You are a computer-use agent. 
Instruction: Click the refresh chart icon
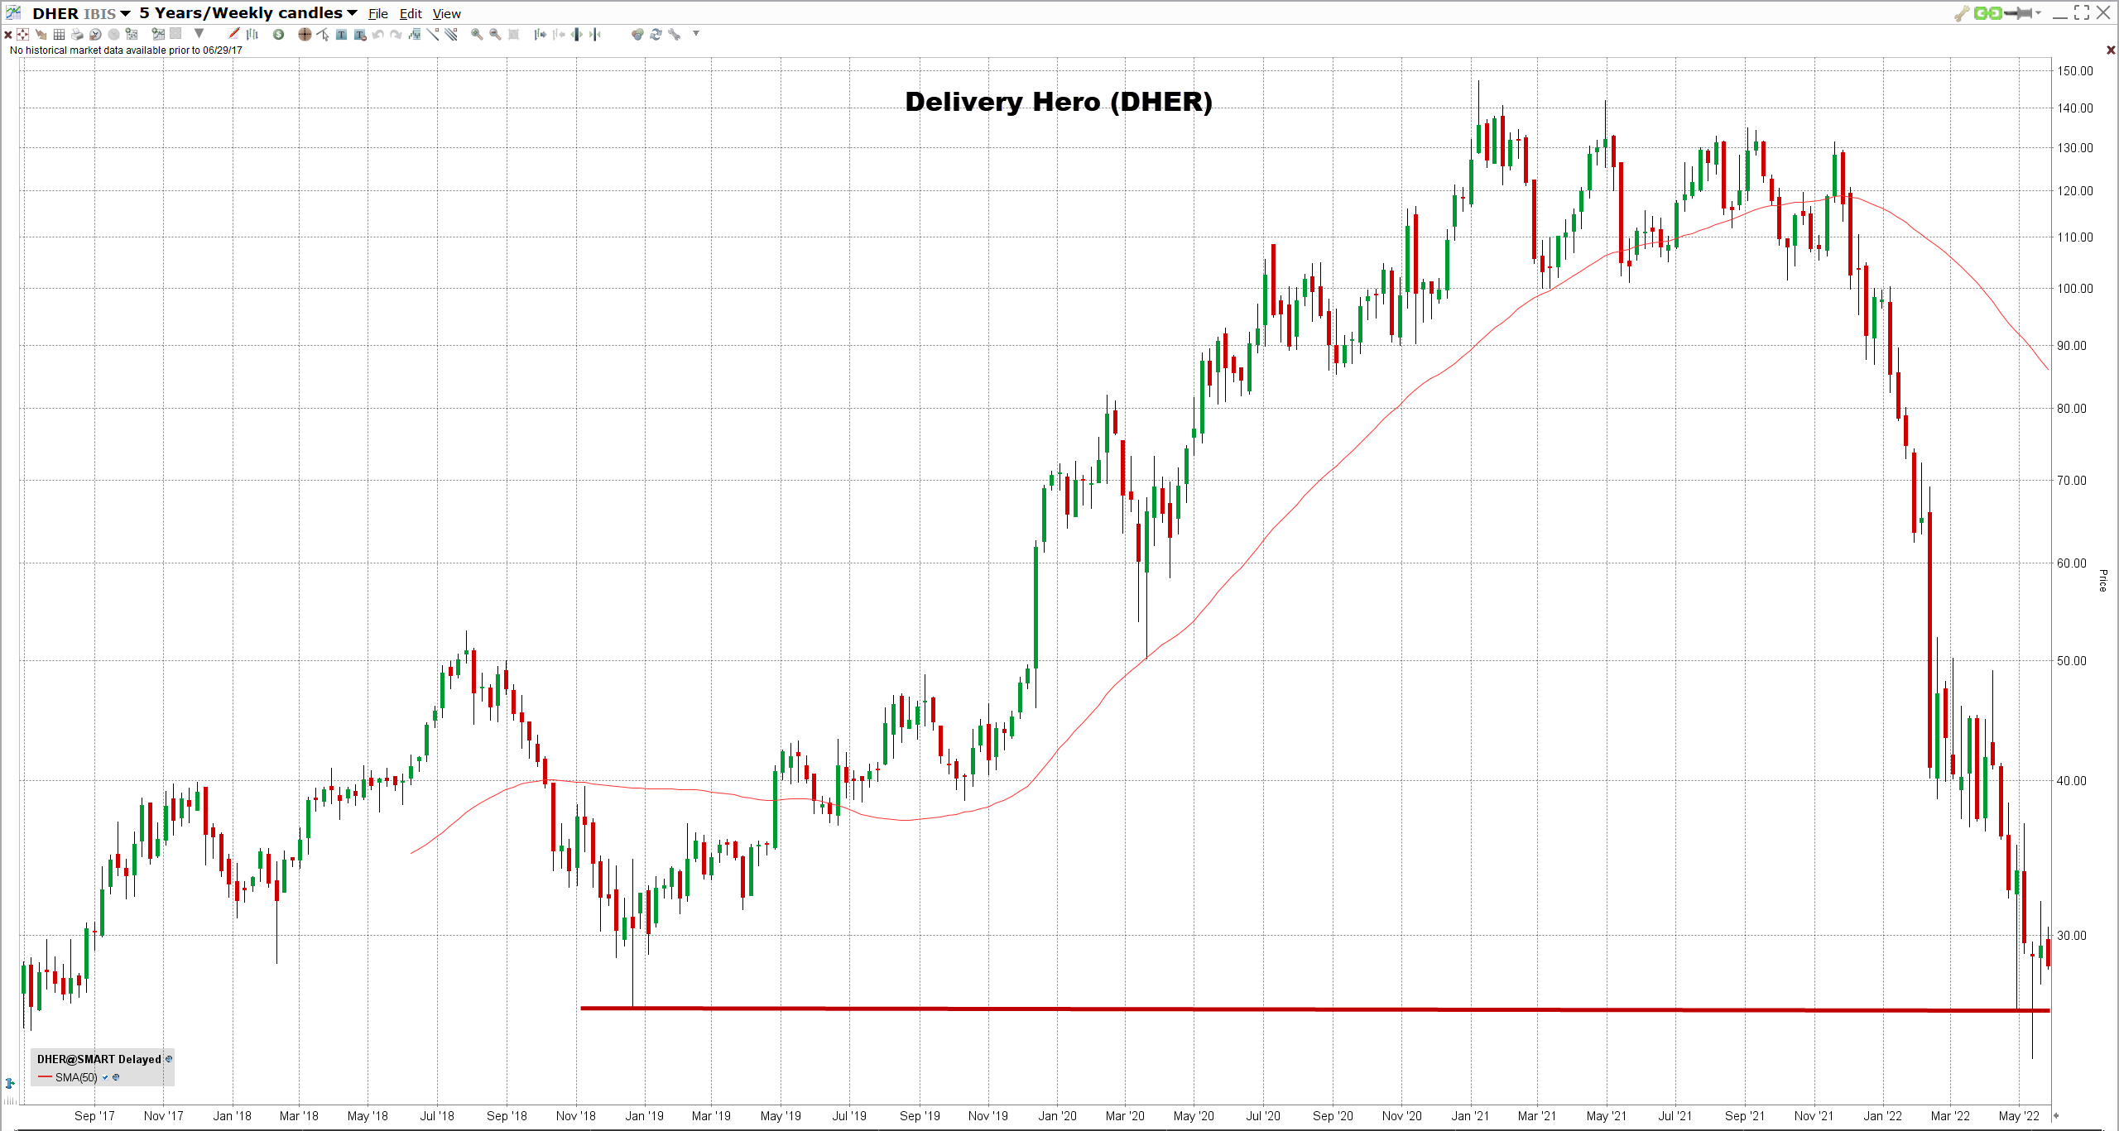click(656, 34)
